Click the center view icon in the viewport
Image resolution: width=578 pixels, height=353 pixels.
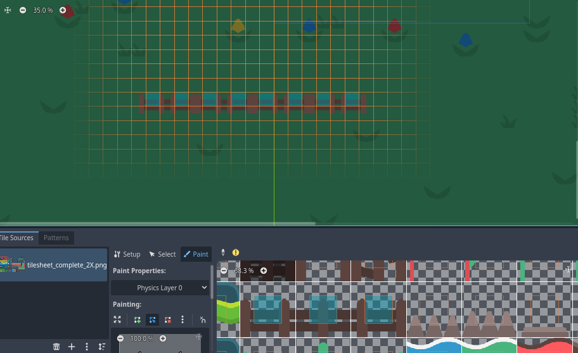8,10
